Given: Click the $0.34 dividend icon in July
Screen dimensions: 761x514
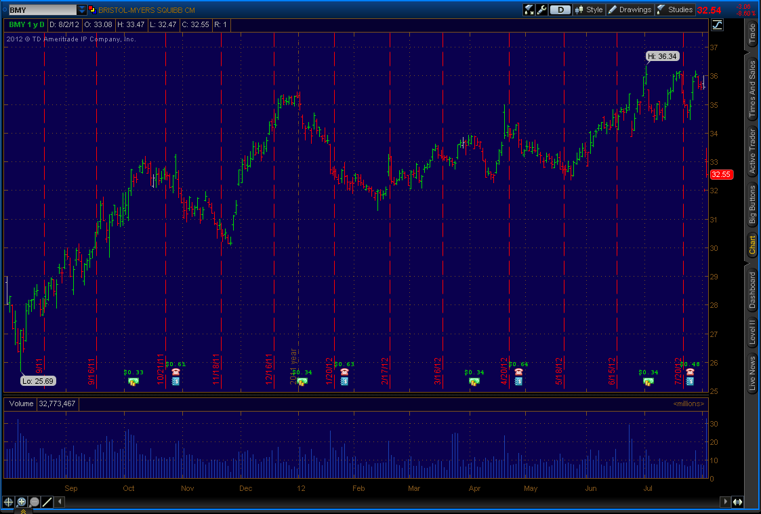Looking at the screenshot, I should [x=648, y=382].
